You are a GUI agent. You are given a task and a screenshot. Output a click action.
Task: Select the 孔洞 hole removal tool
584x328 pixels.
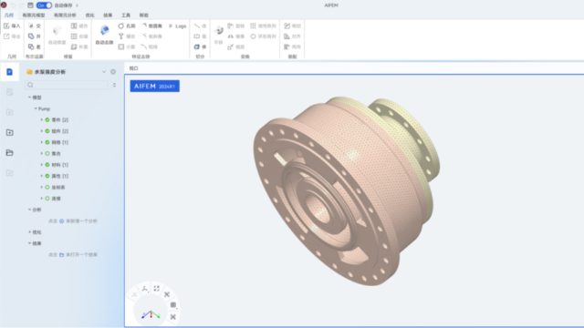(127, 26)
